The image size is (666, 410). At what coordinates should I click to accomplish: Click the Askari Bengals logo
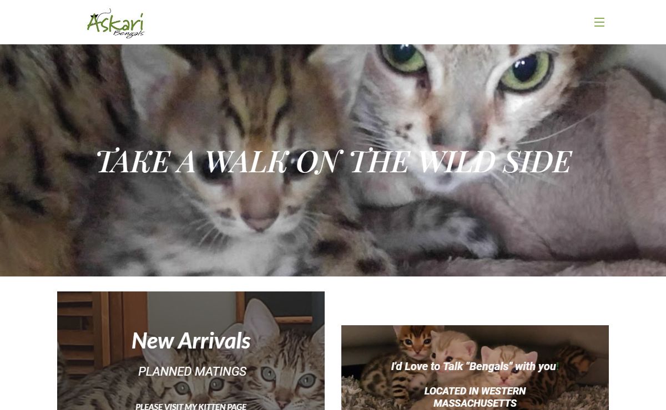click(x=115, y=23)
